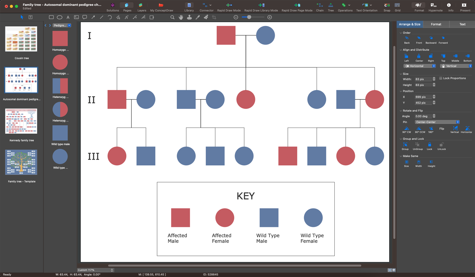Enable Rapid Draw Page Mode
This screenshot has height=277, width=475.
pyautogui.click(x=297, y=7)
